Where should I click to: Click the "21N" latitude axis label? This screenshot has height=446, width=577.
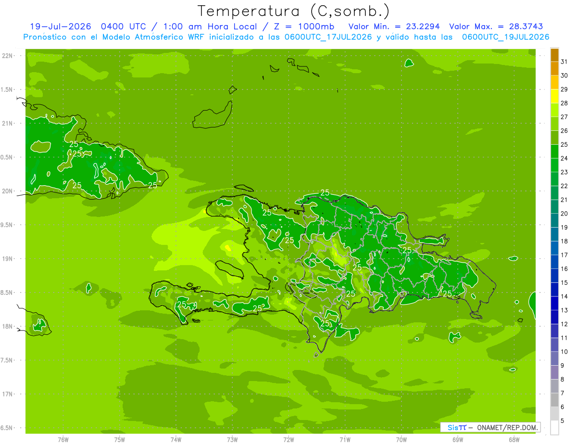point(8,123)
